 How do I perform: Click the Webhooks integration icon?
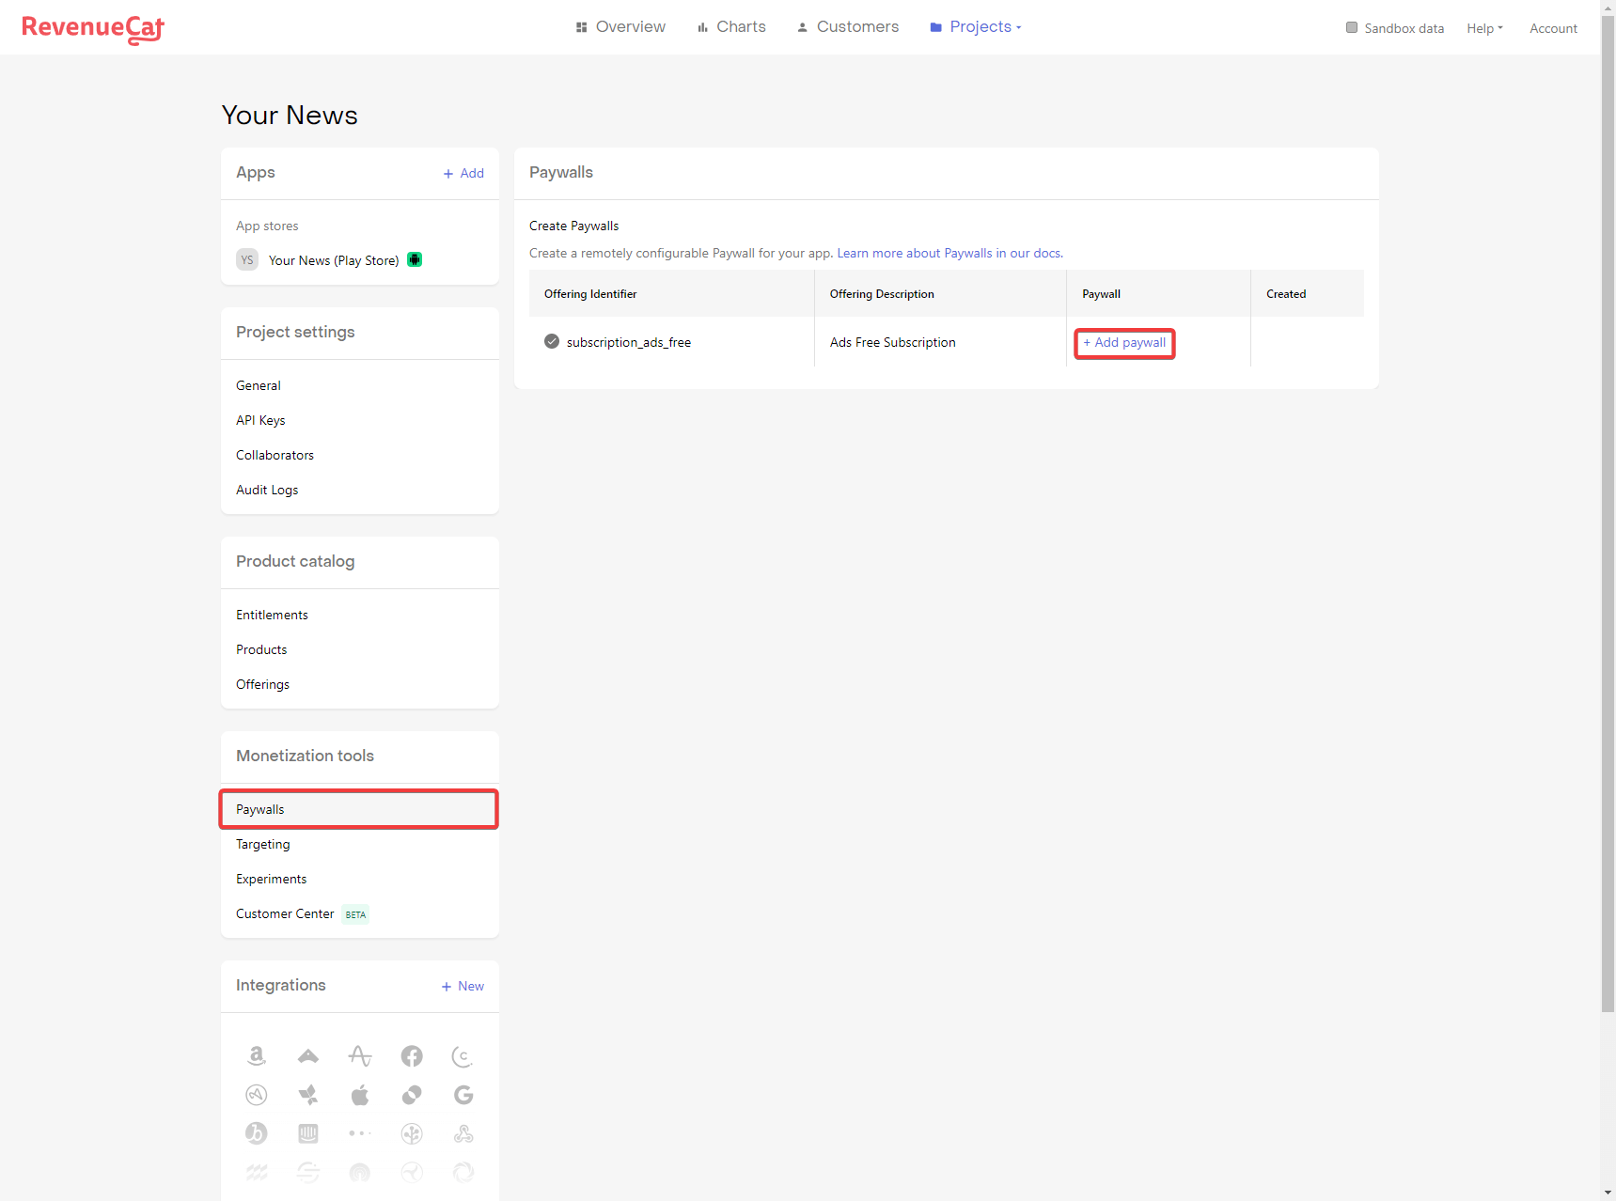(463, 1133)
